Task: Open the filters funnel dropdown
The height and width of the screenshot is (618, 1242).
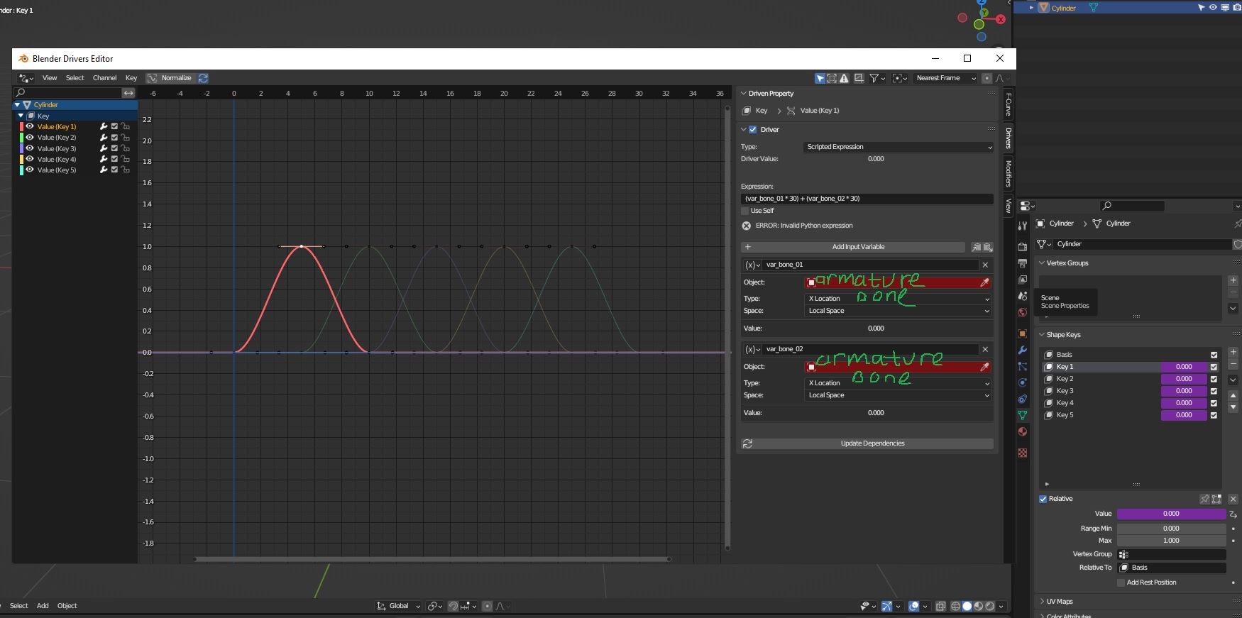Action: coord(878,78)
